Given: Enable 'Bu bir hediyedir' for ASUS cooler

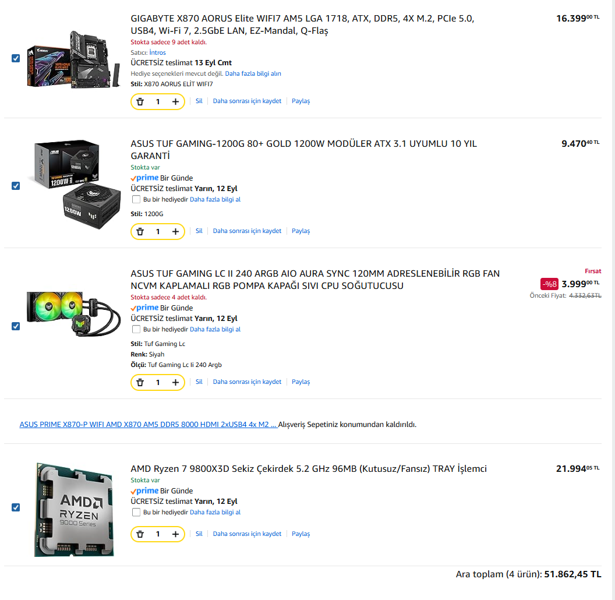Looking at the screenshot, I should [136, 329].
